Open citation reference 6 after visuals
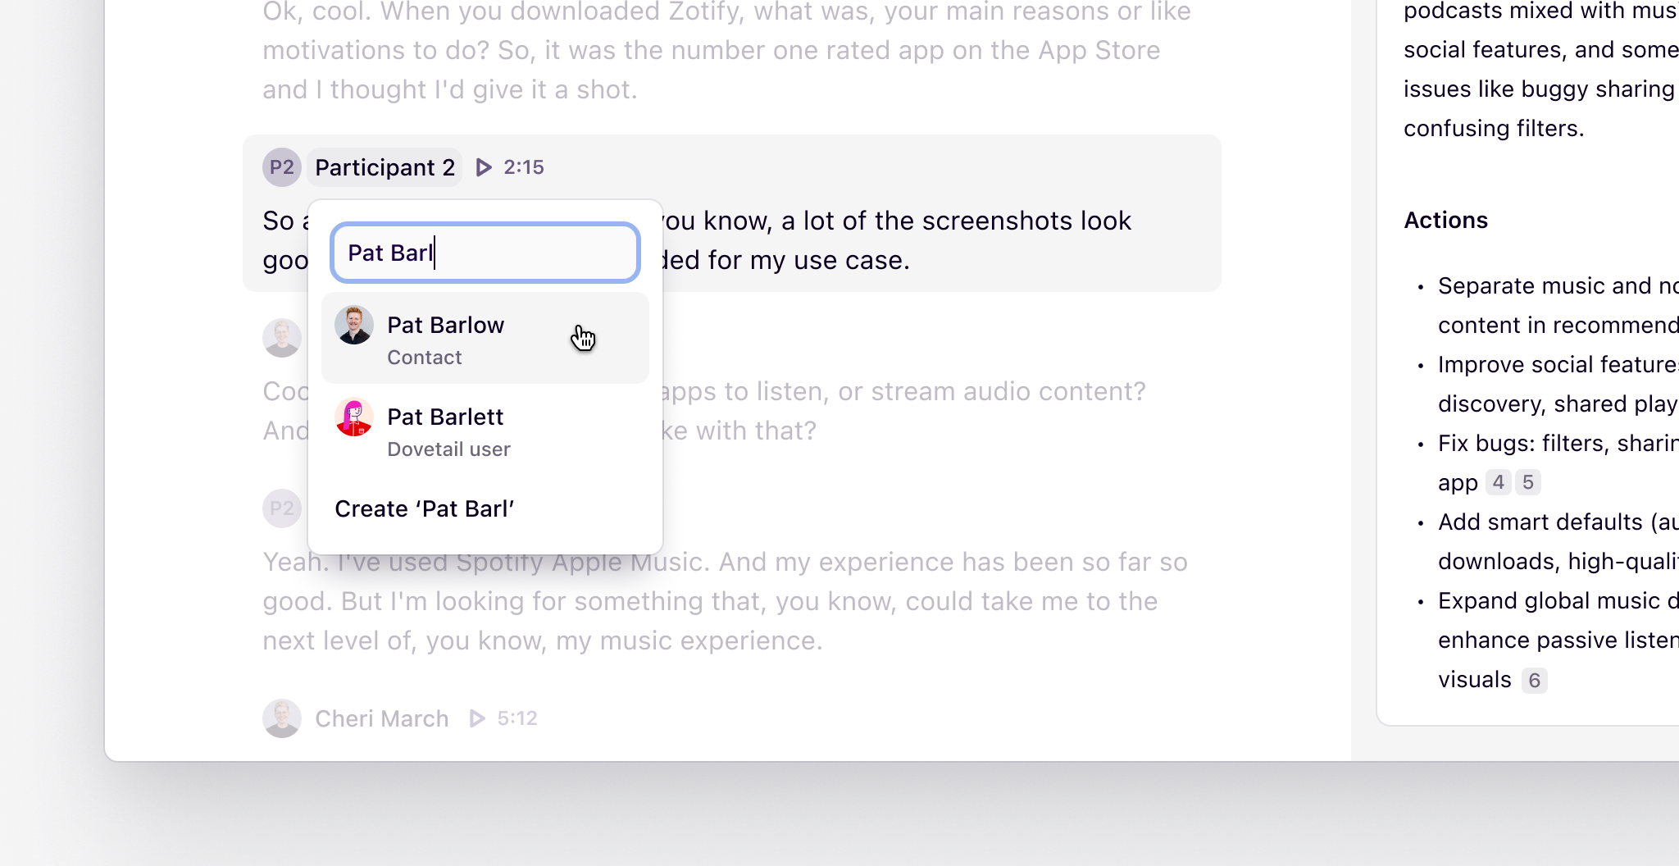This screenshot has height=866, width=1679. [x=1535, y=681]
